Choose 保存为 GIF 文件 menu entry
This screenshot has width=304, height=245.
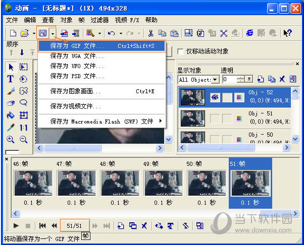102,46
